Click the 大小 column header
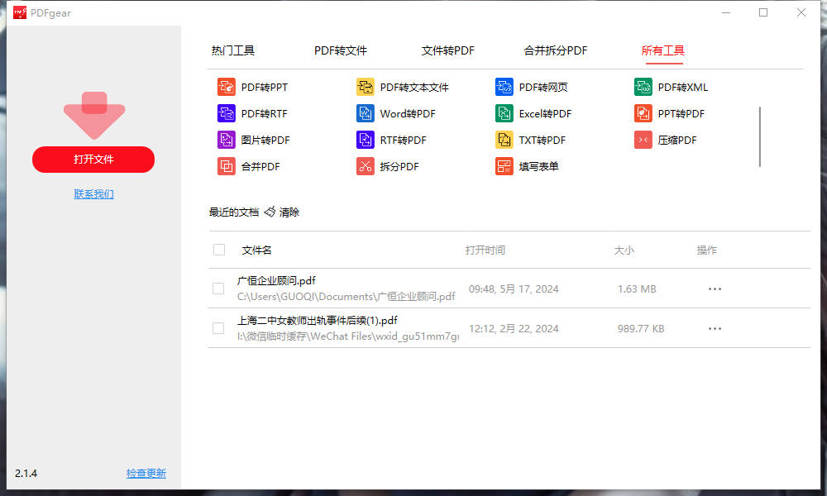 tap(624, 250)
